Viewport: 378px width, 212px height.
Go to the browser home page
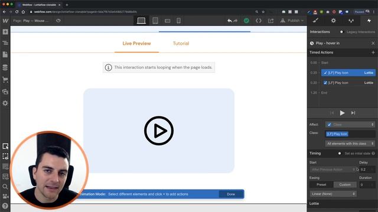[x=23, y=12]
